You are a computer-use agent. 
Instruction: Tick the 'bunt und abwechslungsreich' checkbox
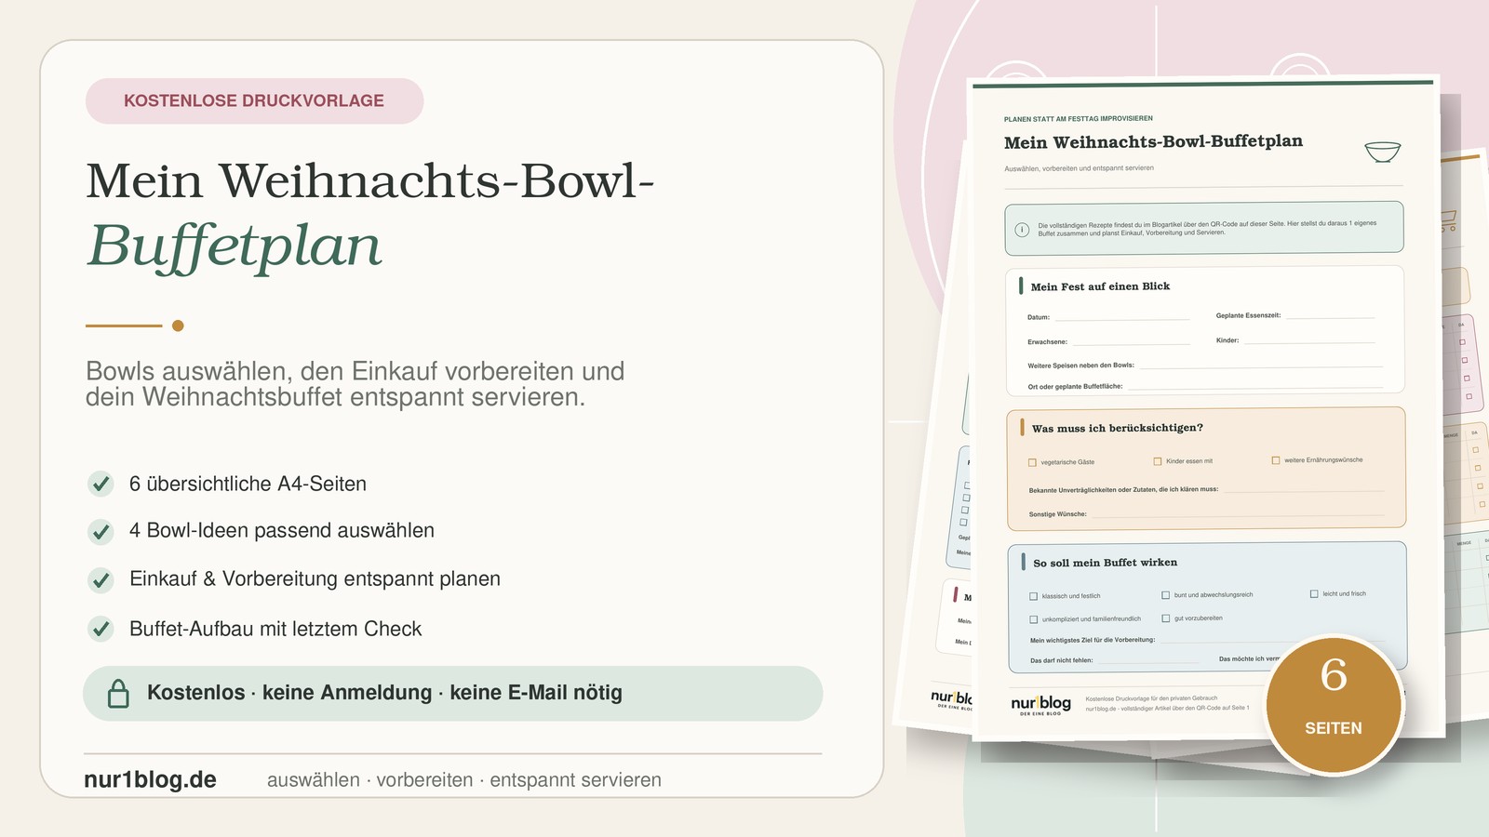coord(1165,595)
